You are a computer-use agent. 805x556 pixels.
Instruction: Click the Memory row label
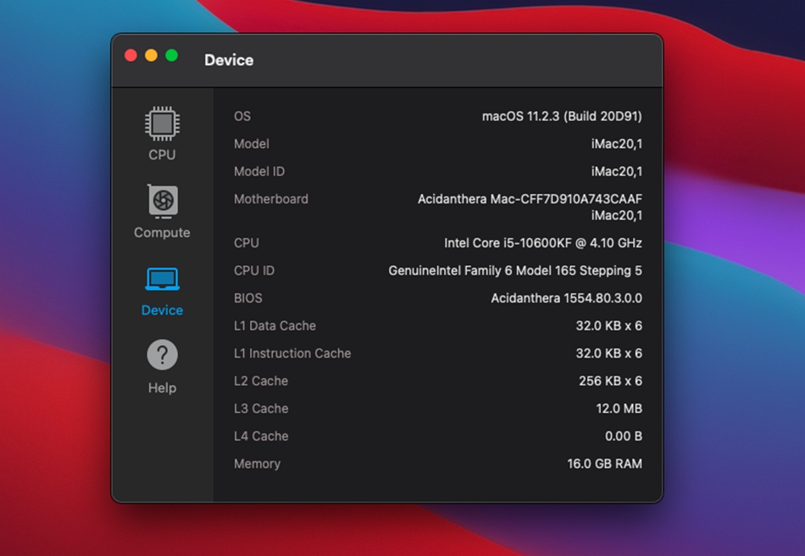(258, 464)
